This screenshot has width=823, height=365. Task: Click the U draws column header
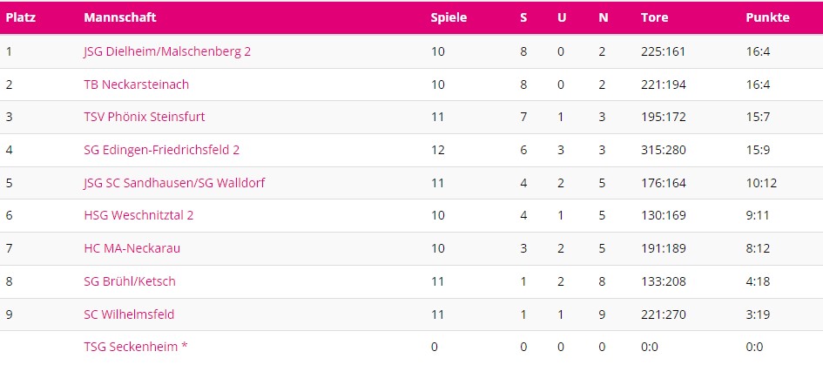[x=562, y=17]
